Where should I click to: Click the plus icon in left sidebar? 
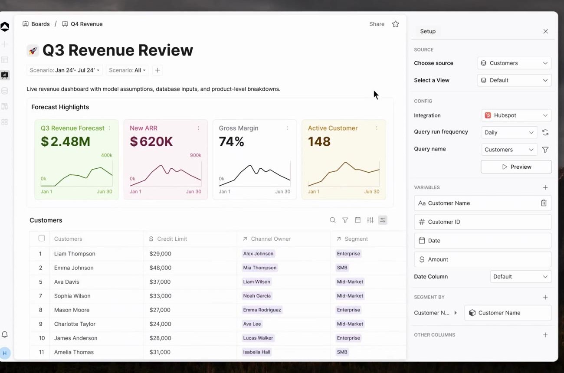point(5,44)
